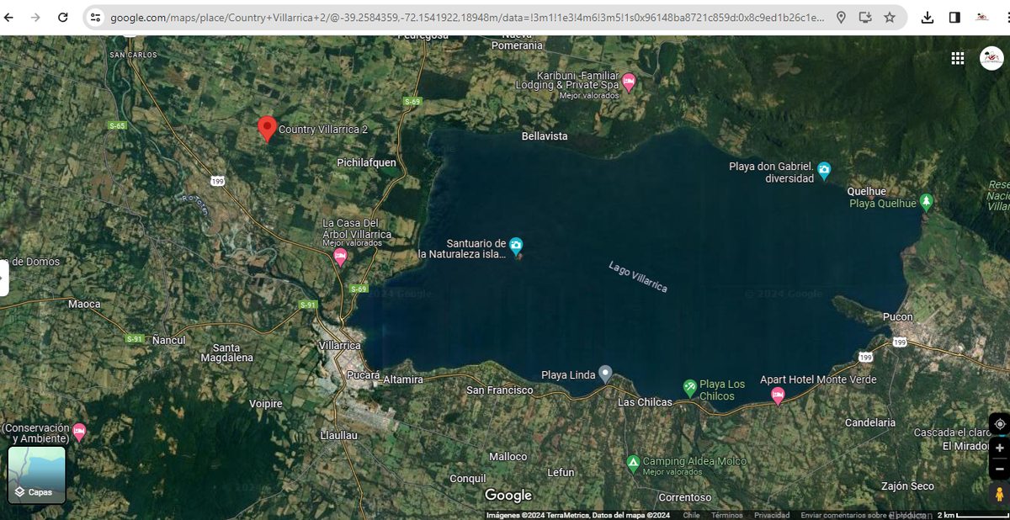
Task: Click the San Francisco label
Action: point(500,390)
